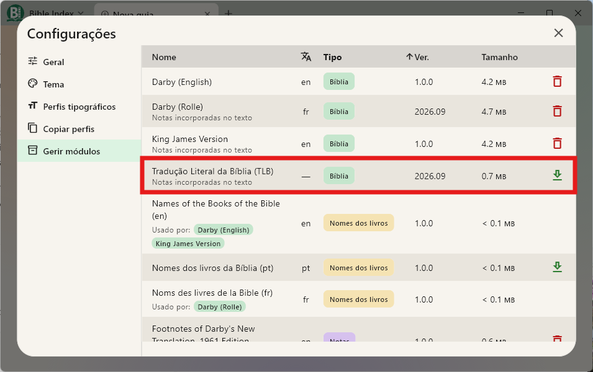Image resolution: width=593 pixels, height=372 pixels.
Task: Close the Configurações dialog
Action: click(x=559, y=33)
